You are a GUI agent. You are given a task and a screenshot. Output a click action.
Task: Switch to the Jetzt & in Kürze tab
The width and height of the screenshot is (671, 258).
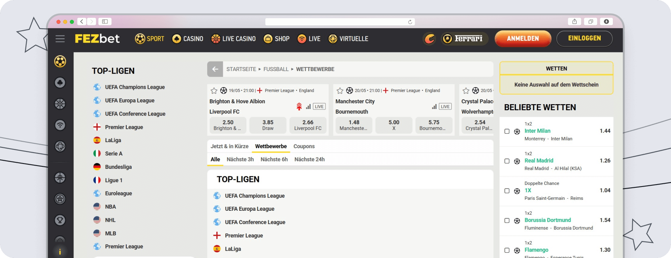coord(229,146)
